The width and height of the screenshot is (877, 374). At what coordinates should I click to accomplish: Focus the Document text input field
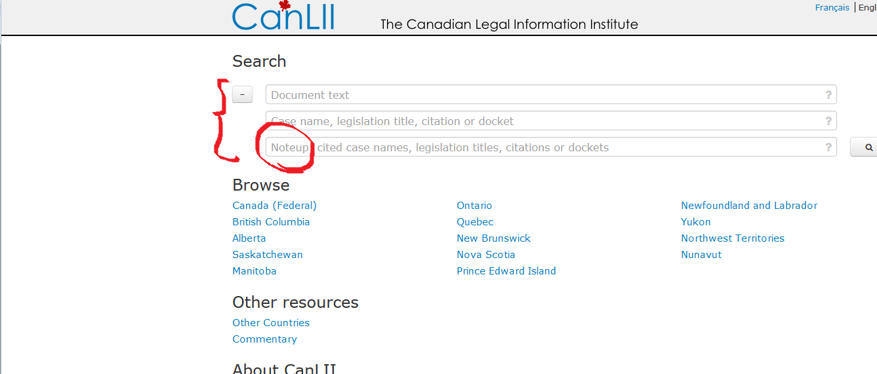[551, 95]
